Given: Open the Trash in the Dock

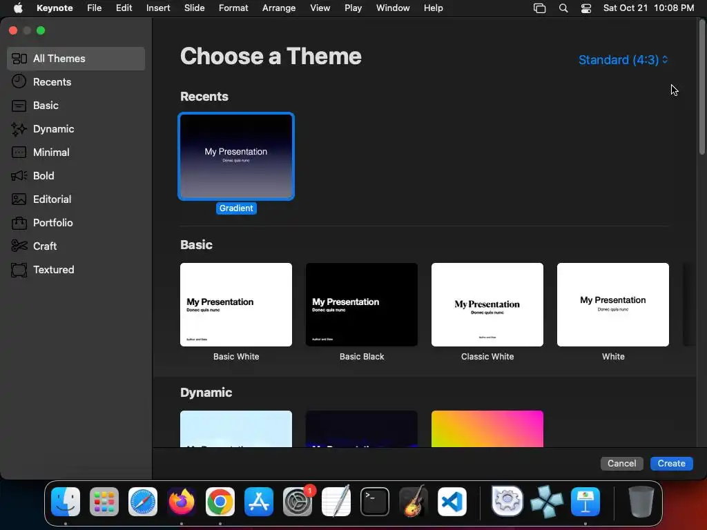Looking at the screenshot, I should pyautogui.click(x=641, y=502).
